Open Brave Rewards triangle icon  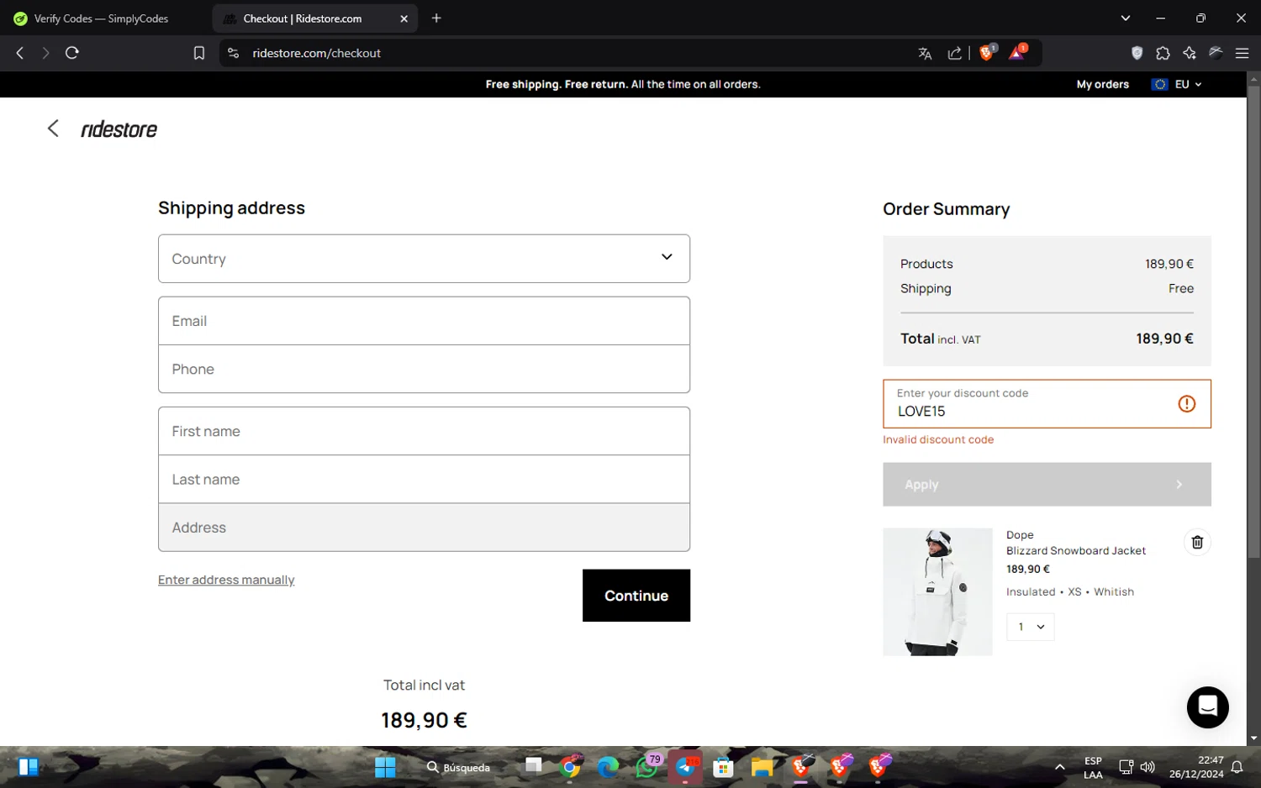(x=1016, y=53)
